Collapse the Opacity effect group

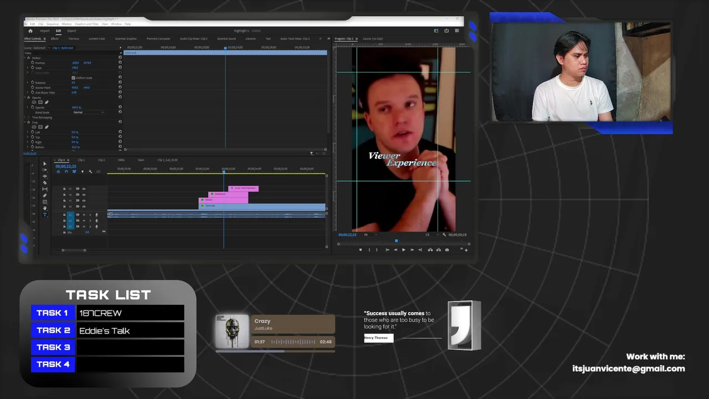point(24,98)
